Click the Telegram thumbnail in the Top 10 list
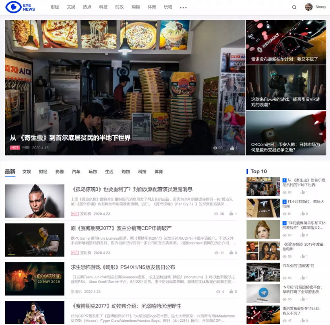 [262, 293]
